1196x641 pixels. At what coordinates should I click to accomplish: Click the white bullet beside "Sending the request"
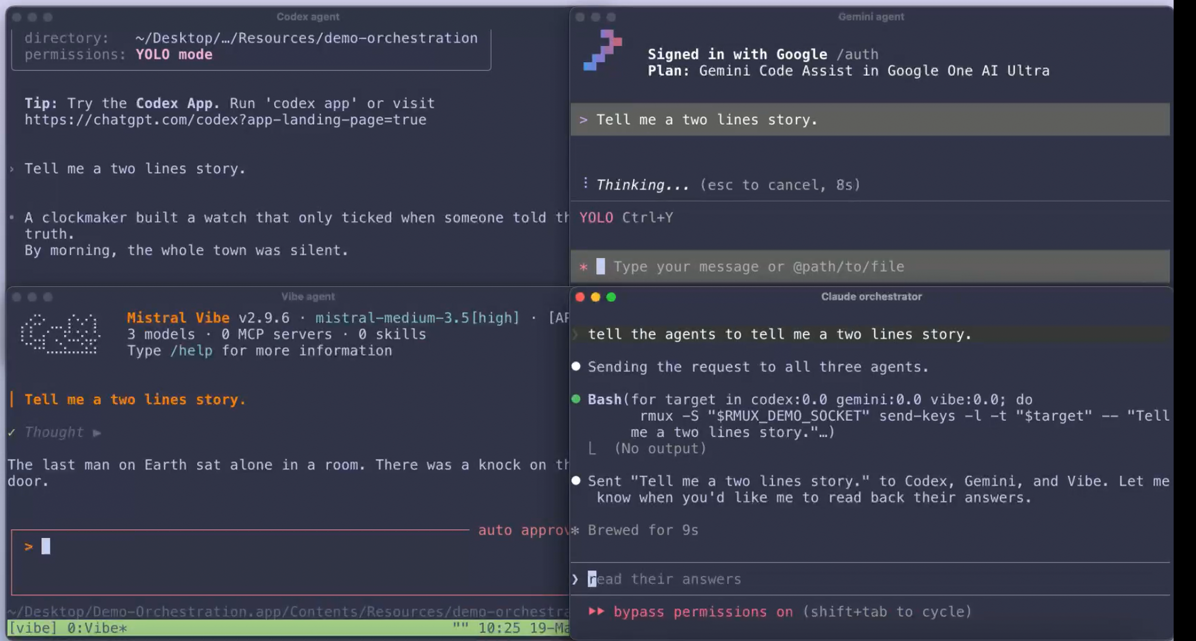(x=576, y=366)
